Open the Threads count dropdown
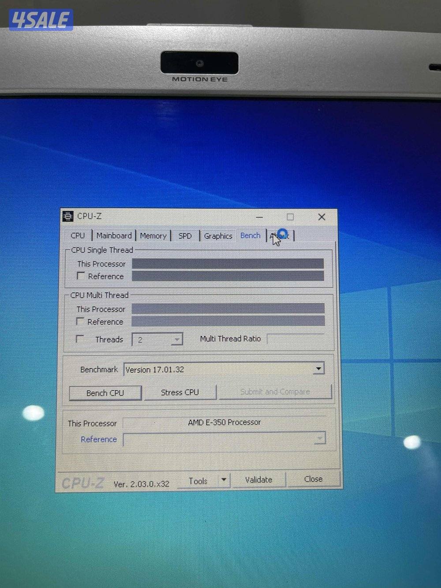The image size is (441, 588). tap(176, 338)
